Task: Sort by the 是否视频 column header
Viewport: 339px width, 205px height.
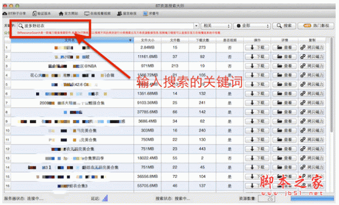Action: (x=229, y=41)
